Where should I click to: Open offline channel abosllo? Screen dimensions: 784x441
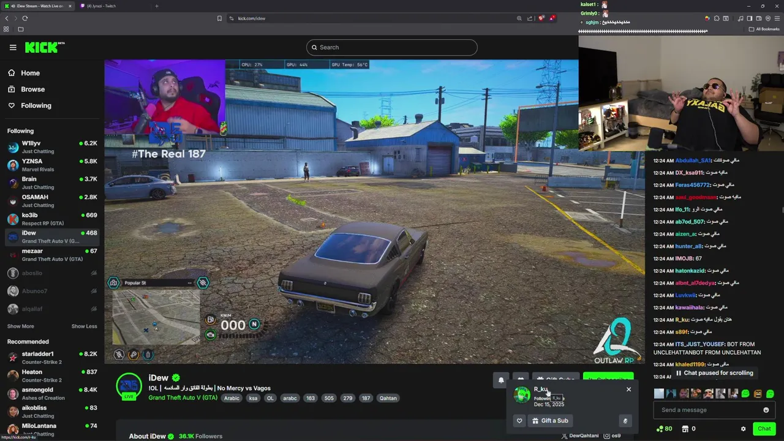click(x=52, y=273)
